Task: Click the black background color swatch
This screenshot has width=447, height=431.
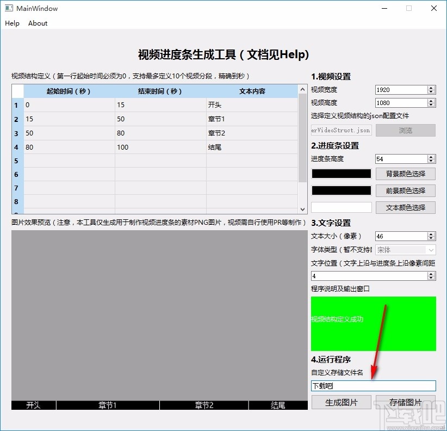Action: (x=341, y=174)
